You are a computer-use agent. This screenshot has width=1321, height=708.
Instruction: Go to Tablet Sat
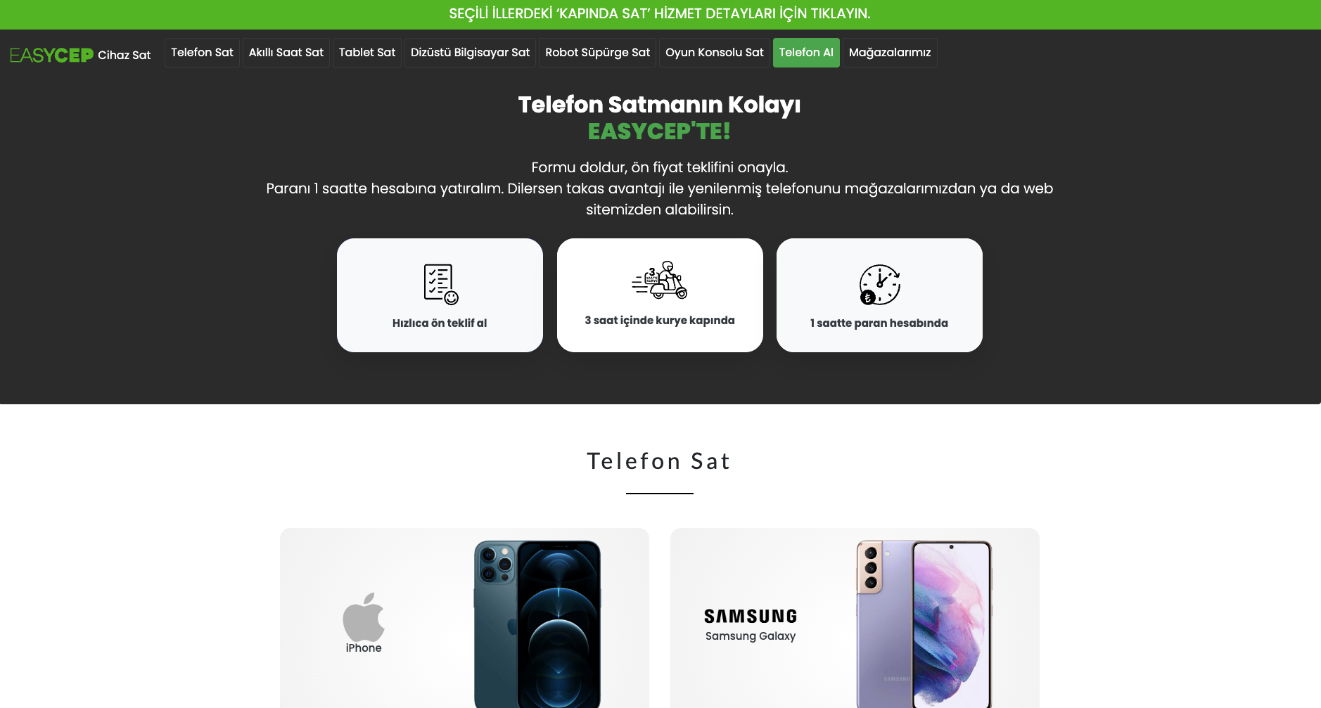[x=367, y=53]
